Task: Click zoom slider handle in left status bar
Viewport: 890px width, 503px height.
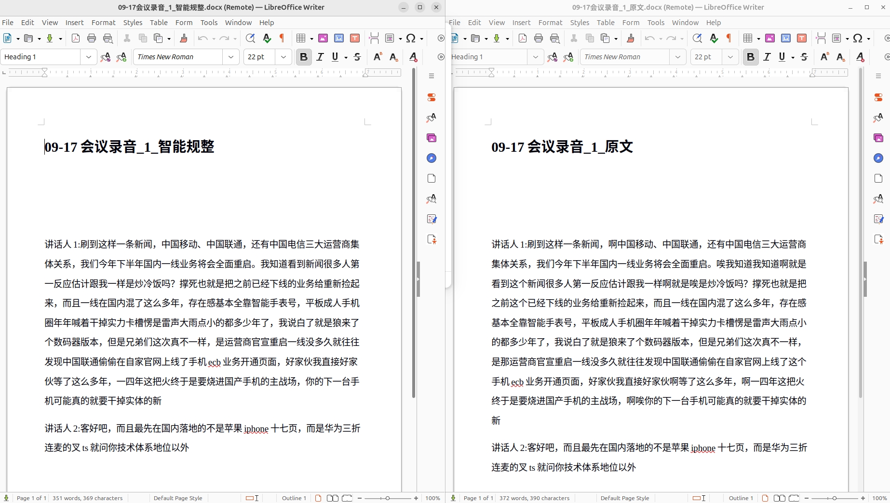Action: [388, 498]
